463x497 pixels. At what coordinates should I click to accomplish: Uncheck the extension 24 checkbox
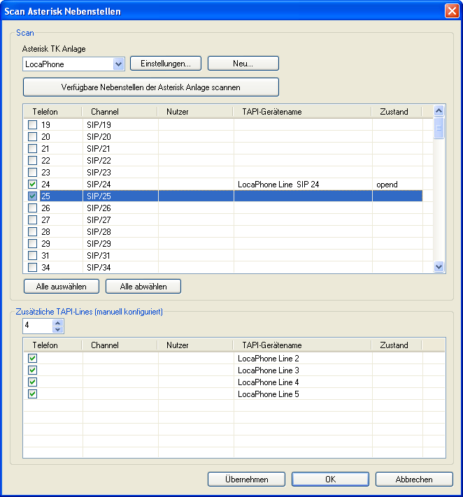click(32, 185)
